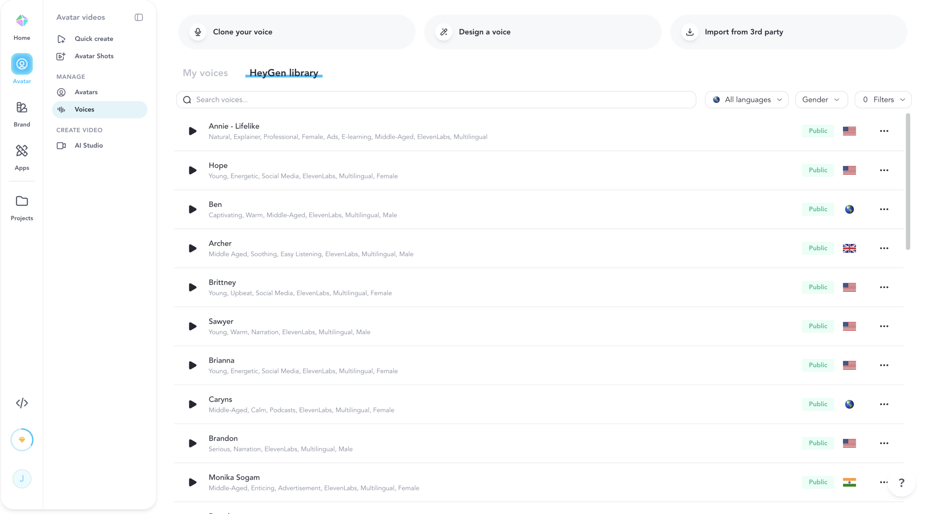Open more options for Brianna
The image size is (933, 514).
click(x=884, y=365)
